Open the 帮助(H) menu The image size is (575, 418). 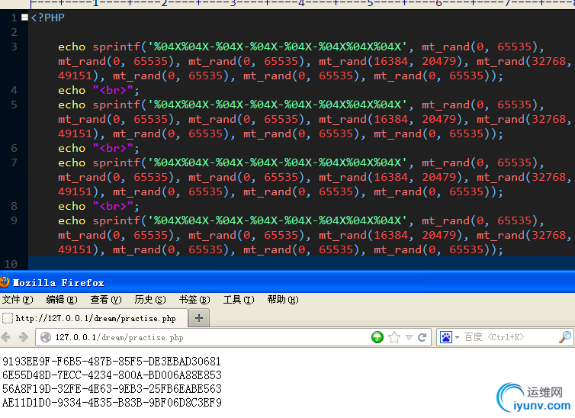[283, 300]
